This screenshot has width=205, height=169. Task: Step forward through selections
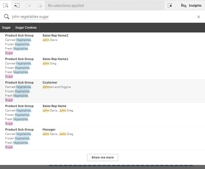coord(28,5)
